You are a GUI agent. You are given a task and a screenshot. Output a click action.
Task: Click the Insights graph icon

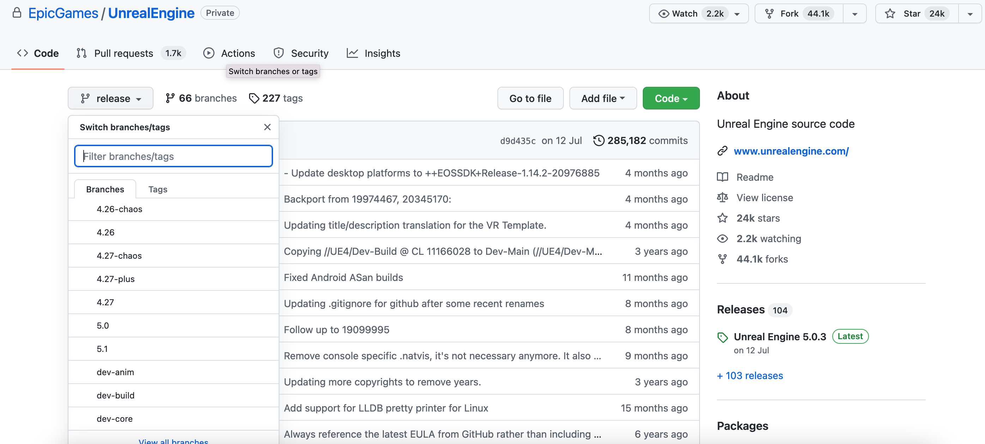coord(352,53)
